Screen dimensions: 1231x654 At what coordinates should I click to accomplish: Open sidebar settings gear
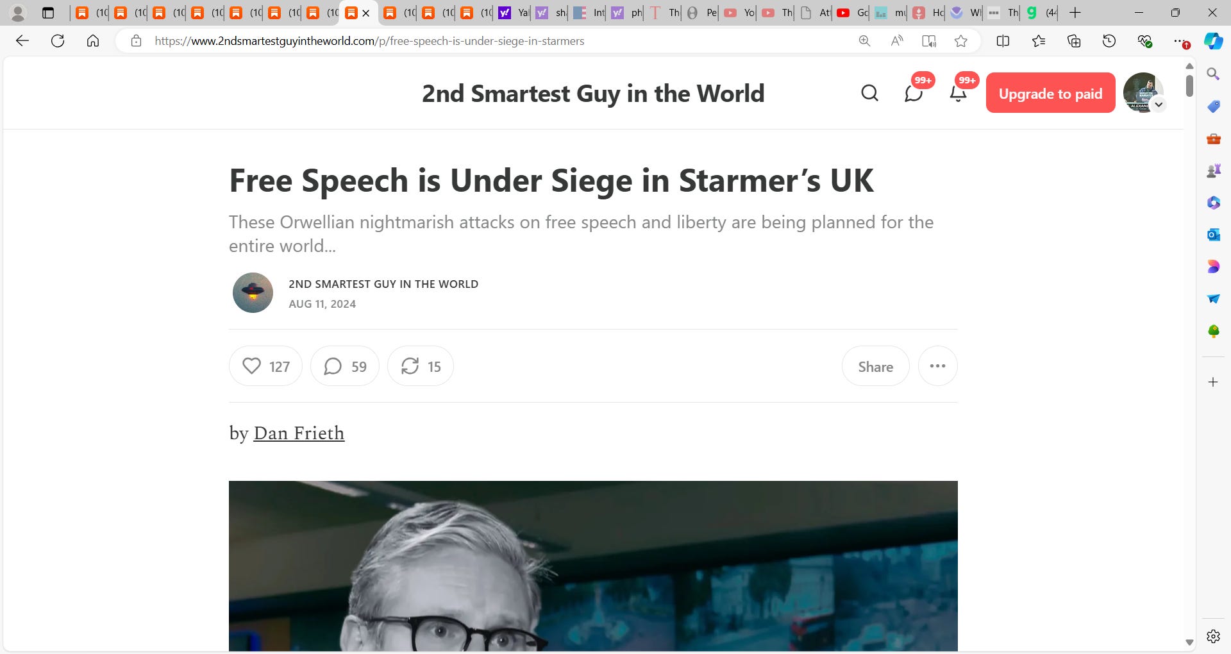click(x=1213, y=636)
